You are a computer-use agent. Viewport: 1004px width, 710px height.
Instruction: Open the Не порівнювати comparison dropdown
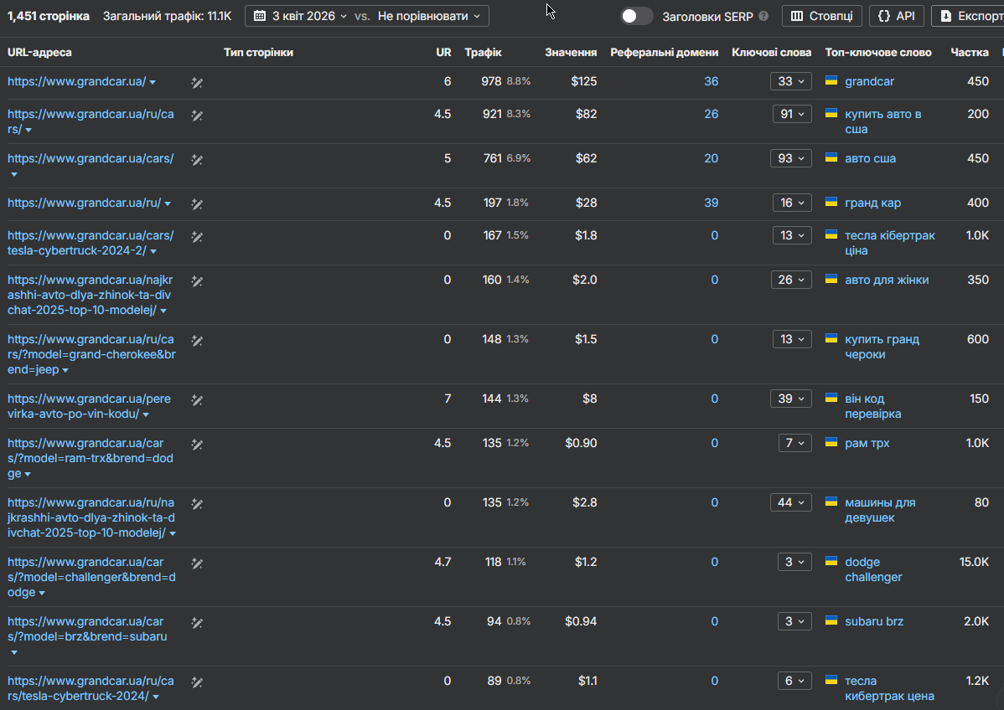[429, 16]
